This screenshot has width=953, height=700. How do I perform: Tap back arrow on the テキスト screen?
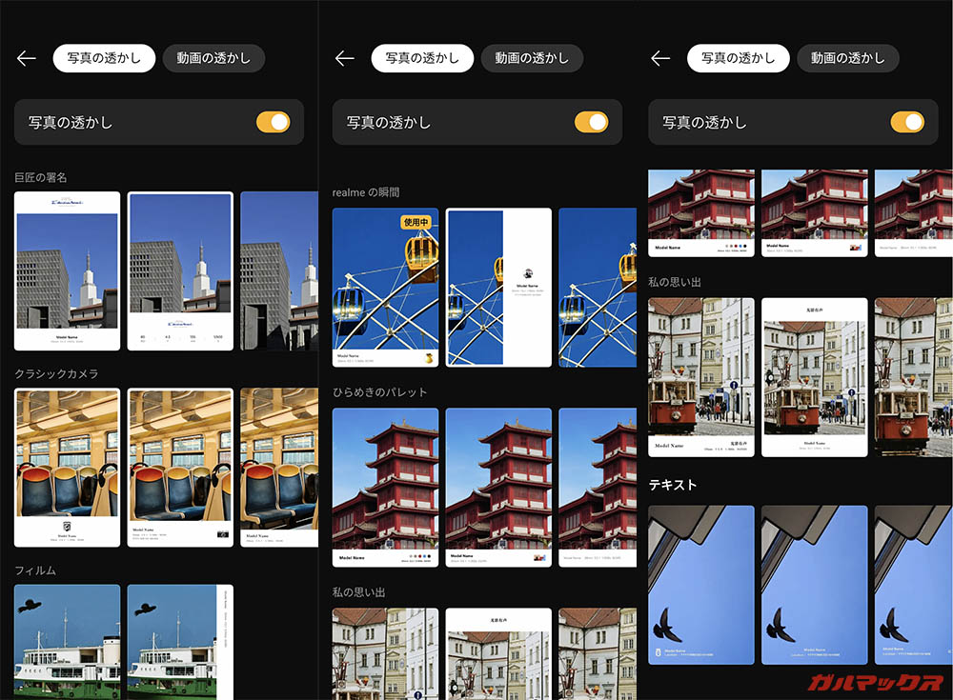[x=660, y=58]
